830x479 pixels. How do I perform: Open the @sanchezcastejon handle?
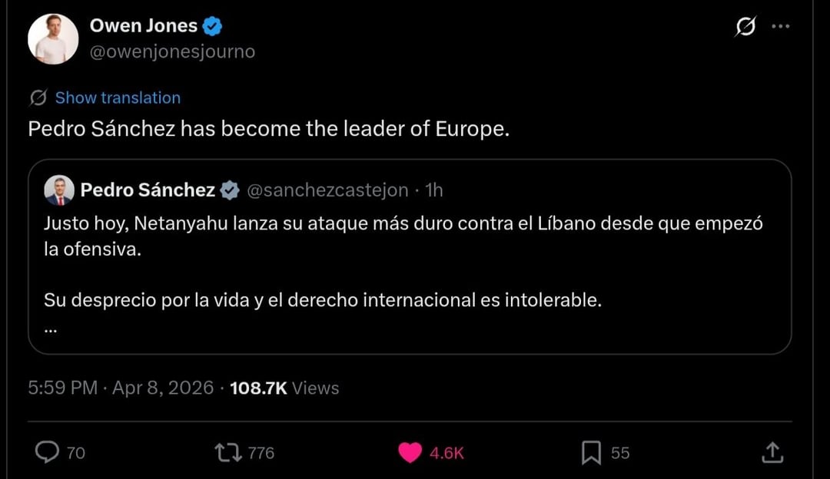pos(327,190)
